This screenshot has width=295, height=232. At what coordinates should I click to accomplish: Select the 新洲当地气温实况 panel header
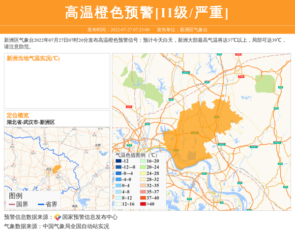[x=33, y=59]
